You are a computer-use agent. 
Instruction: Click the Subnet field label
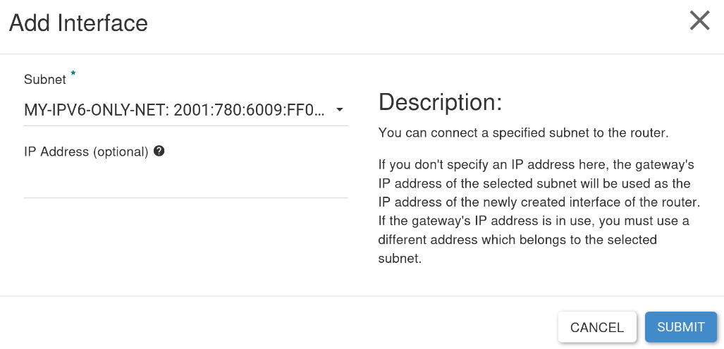45,80
